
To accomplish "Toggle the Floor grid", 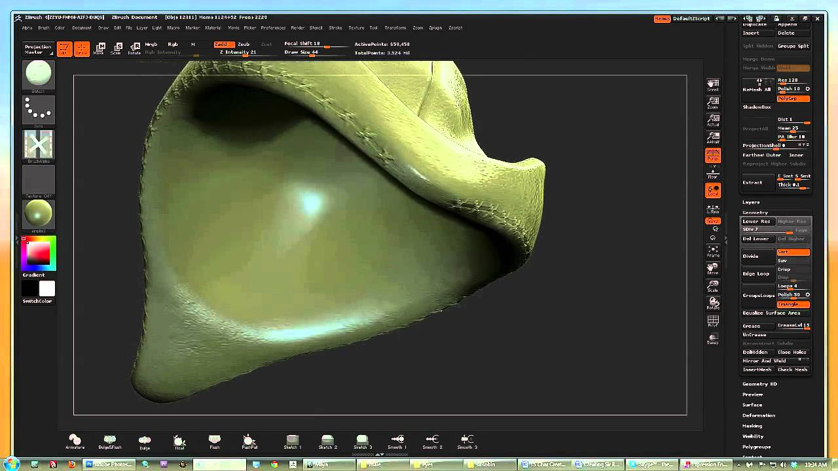I will tap(713, 173).
